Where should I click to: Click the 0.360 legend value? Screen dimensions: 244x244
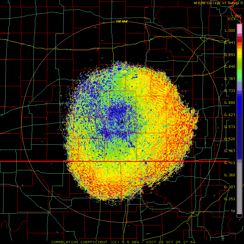click(x=230, y=175)
